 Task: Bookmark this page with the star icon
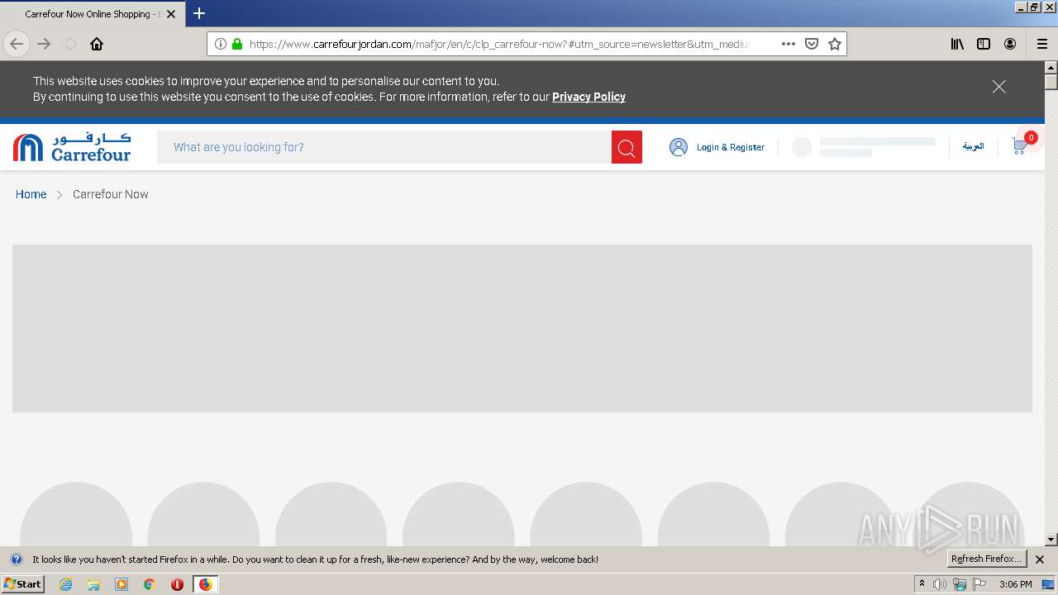click(835, 44)
